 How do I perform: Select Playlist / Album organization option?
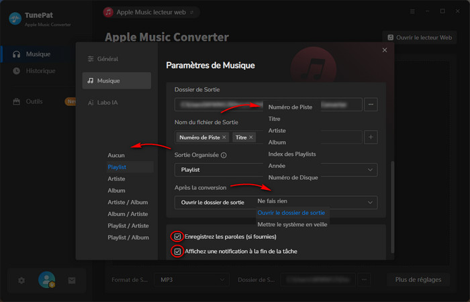click(130, 238)
